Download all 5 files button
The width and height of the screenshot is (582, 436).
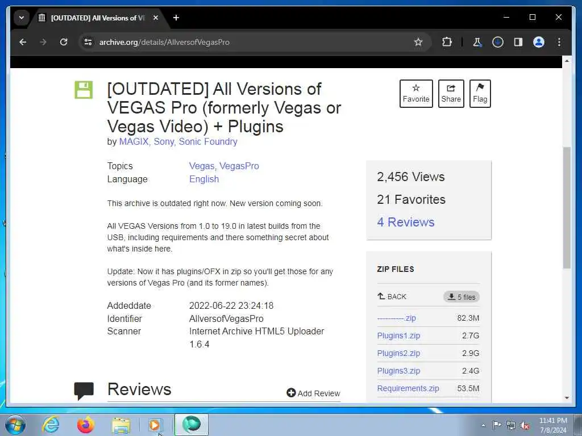(462, 297)
